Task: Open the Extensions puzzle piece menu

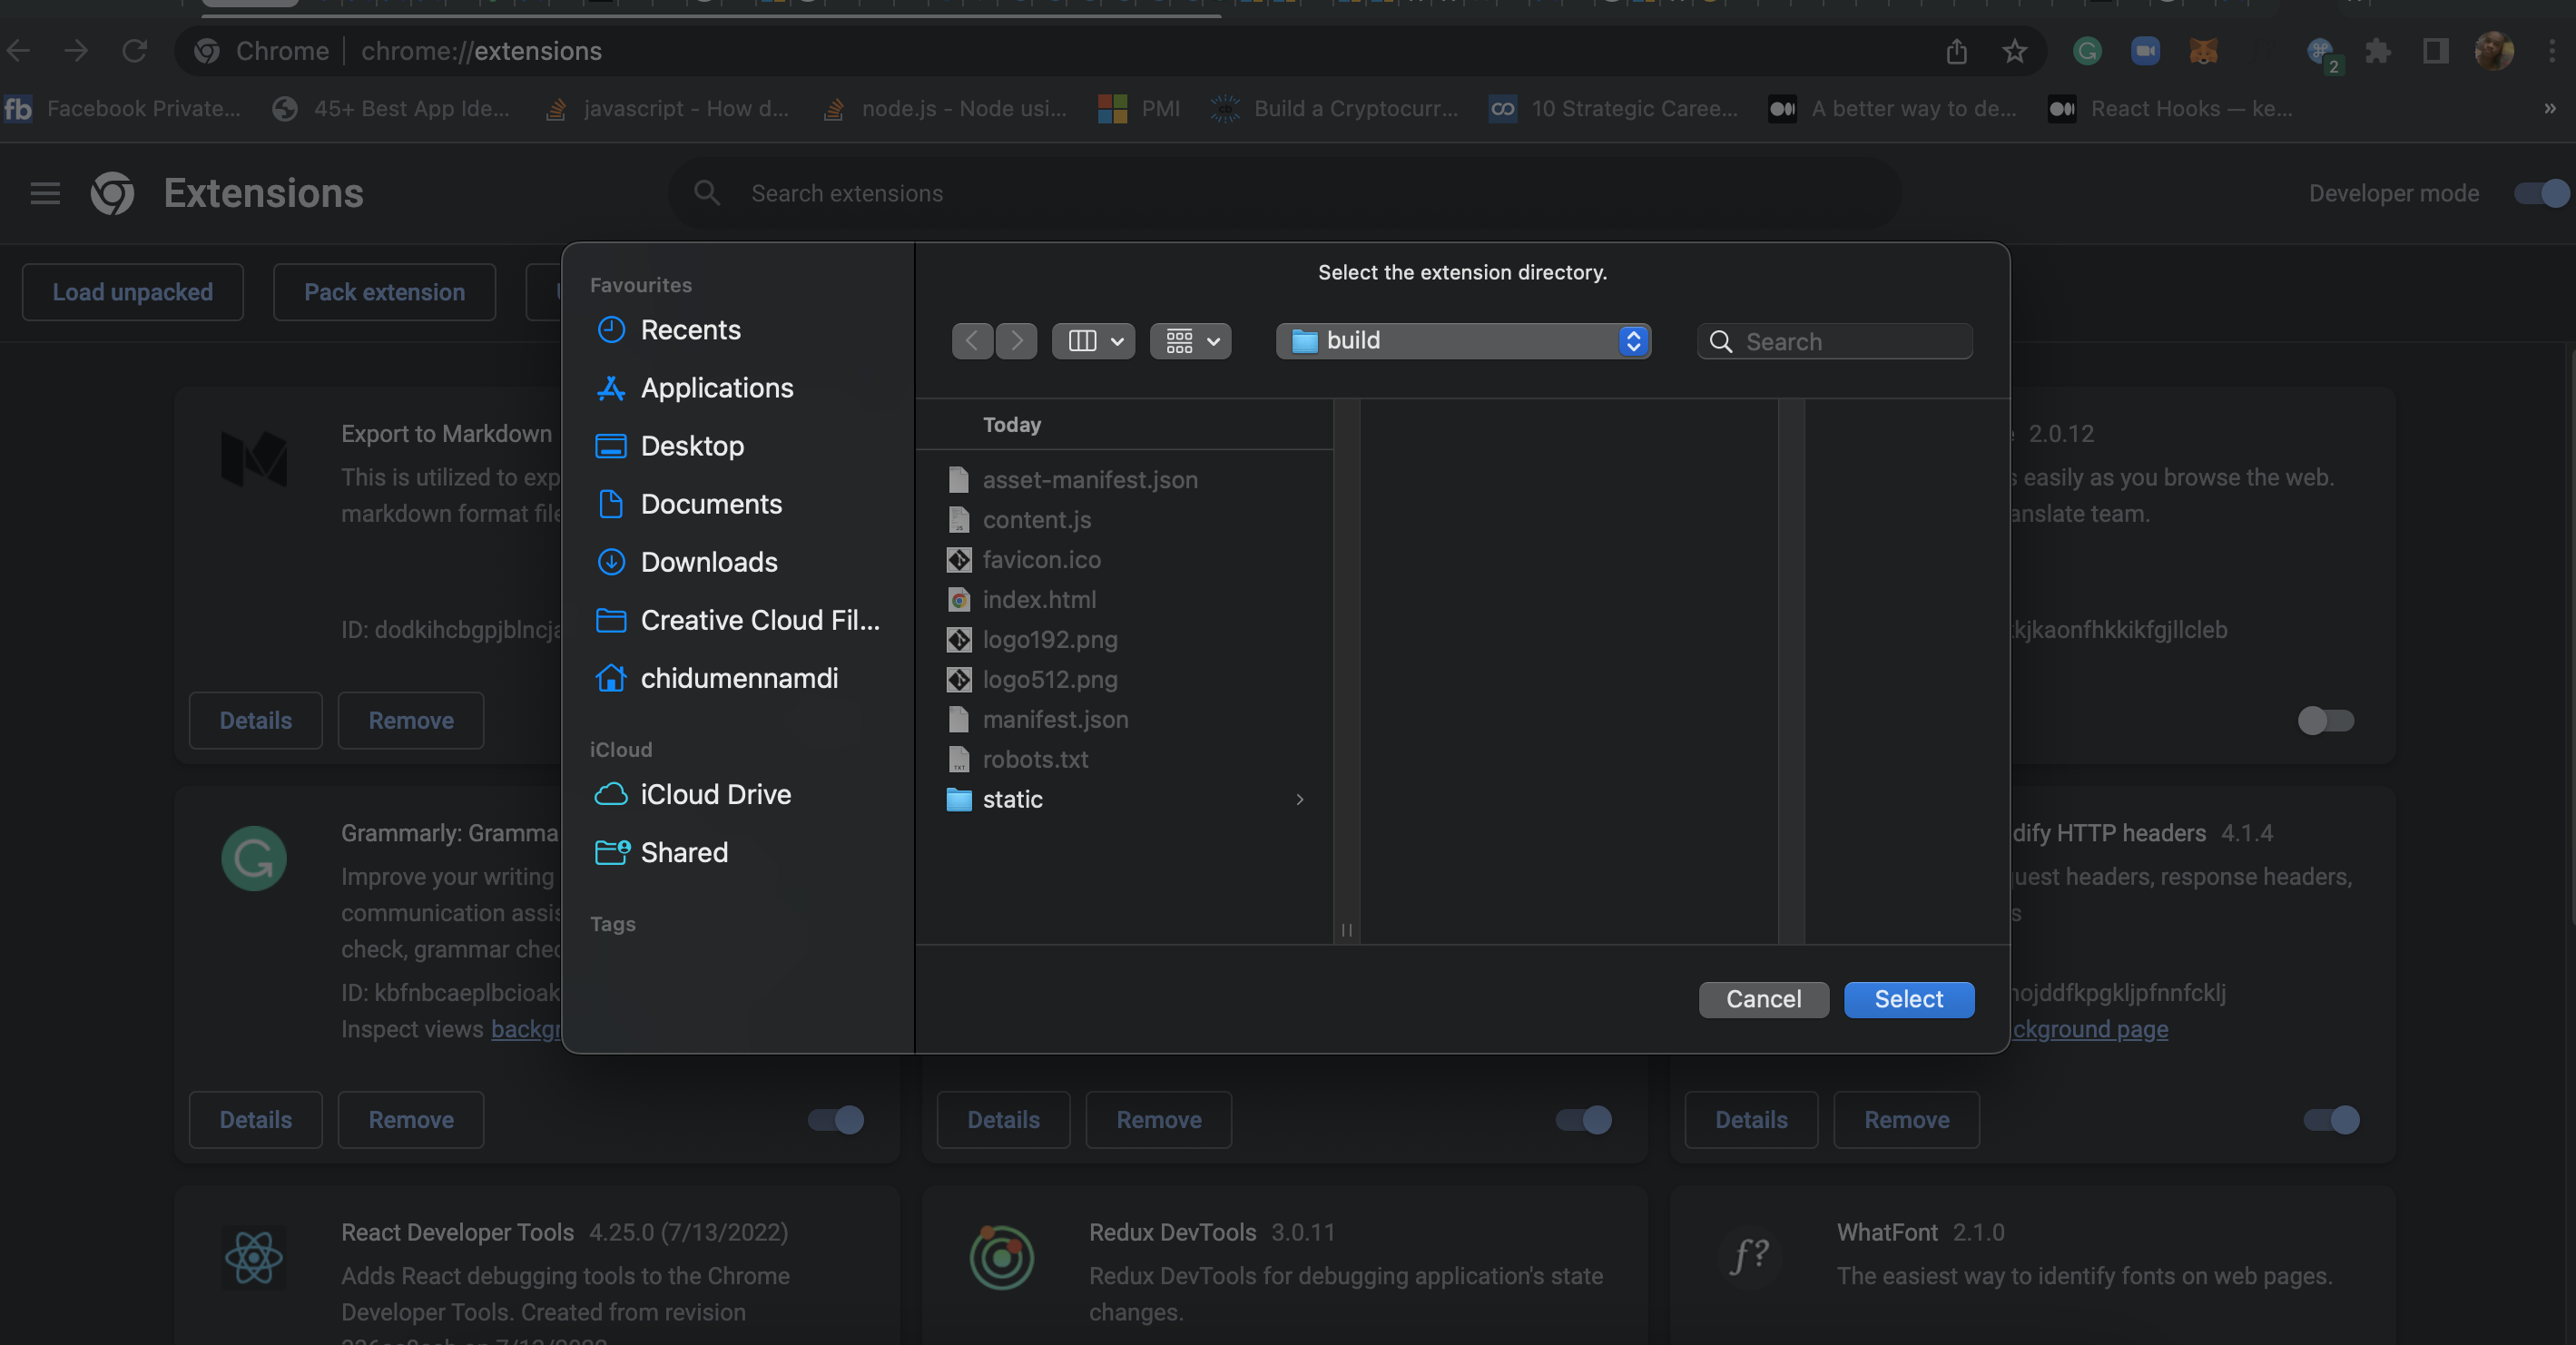Action: 2378,51
